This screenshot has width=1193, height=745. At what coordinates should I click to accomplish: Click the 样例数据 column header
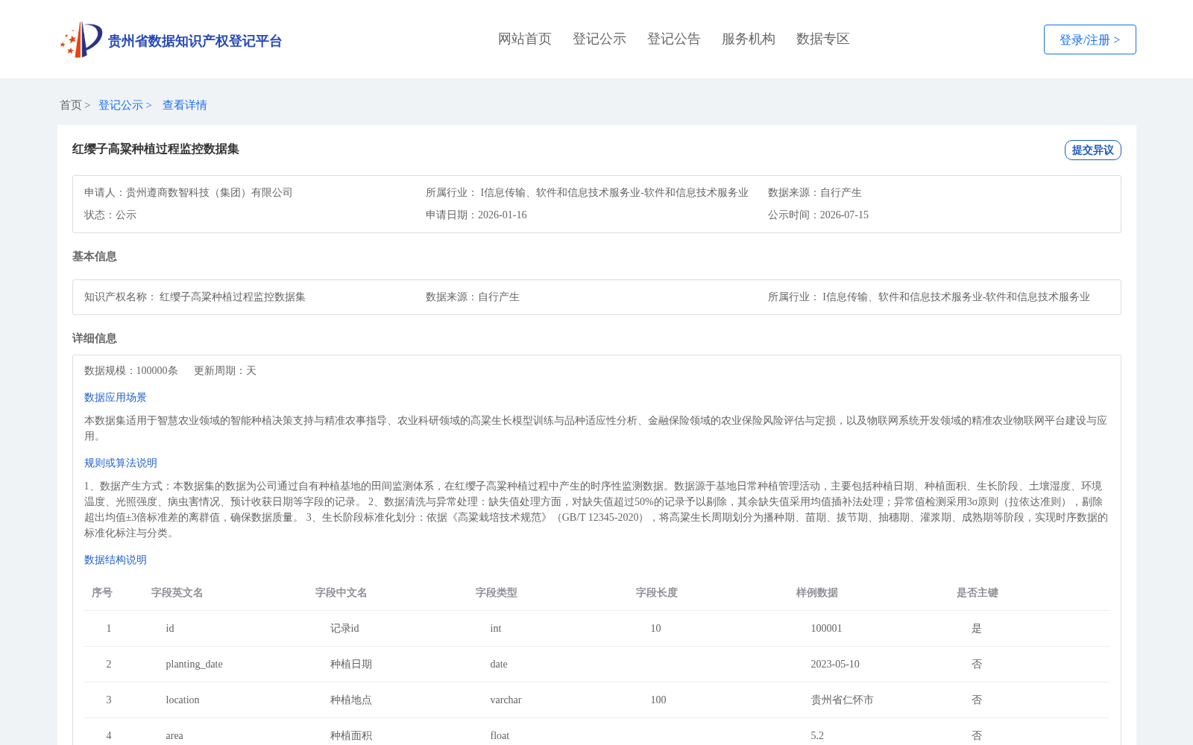[x=817, y=592]
